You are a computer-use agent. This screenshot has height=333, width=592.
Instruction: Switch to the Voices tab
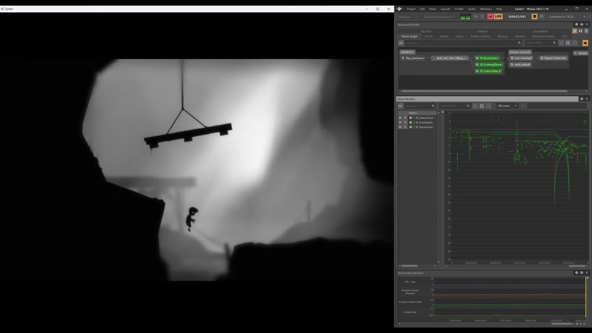[429, 36]
